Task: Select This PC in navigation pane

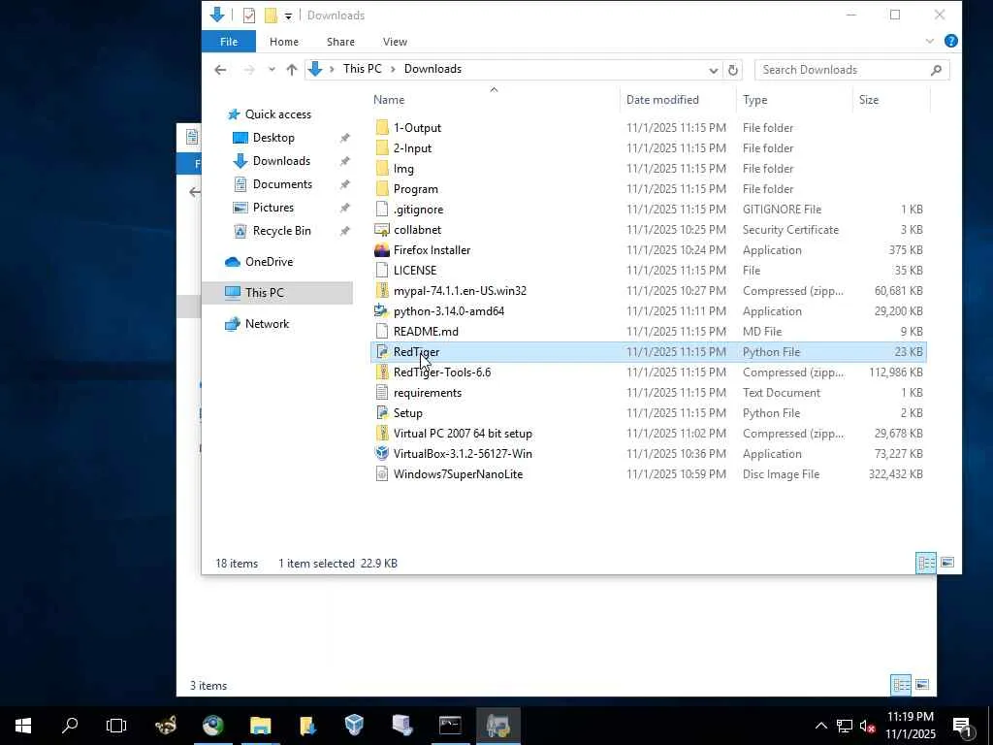Action: point(277,293)
